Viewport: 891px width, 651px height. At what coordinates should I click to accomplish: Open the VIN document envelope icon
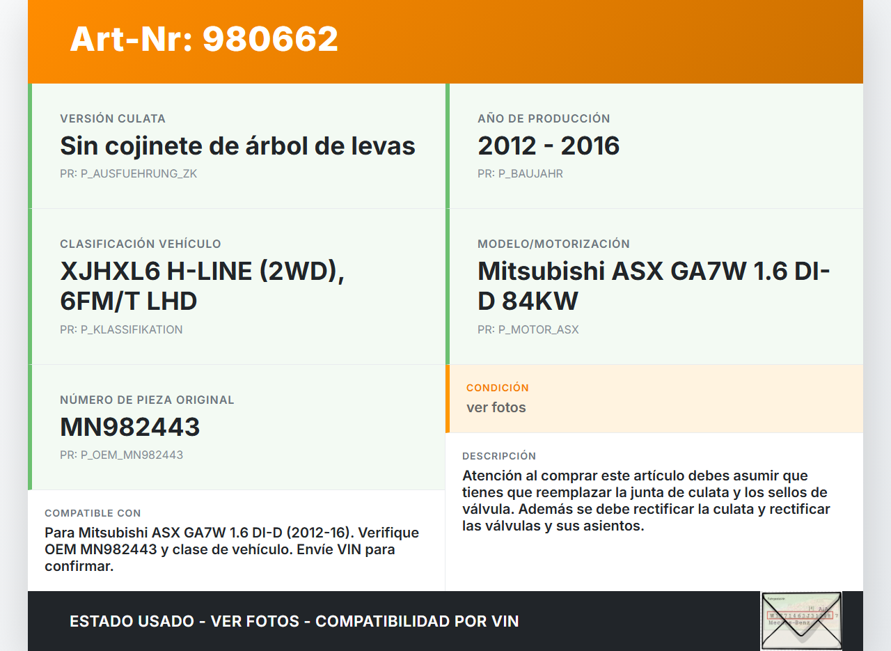801,620
